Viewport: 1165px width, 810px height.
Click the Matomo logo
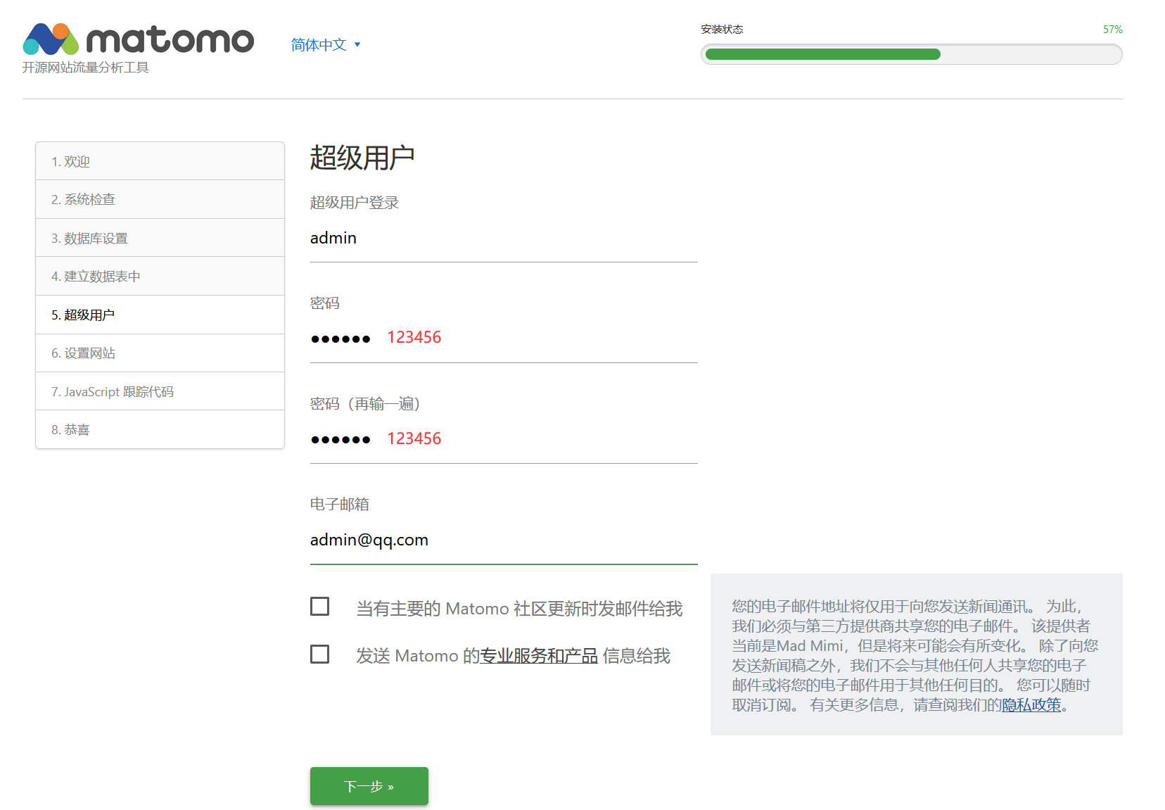[139, 39]
